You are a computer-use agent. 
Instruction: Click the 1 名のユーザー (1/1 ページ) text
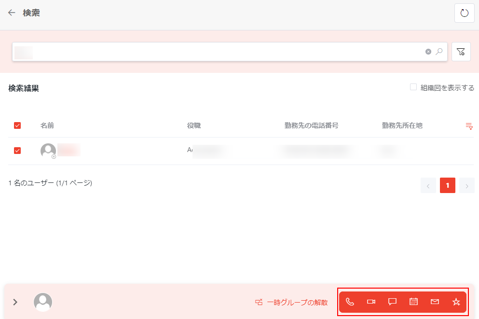click(50, 183)
